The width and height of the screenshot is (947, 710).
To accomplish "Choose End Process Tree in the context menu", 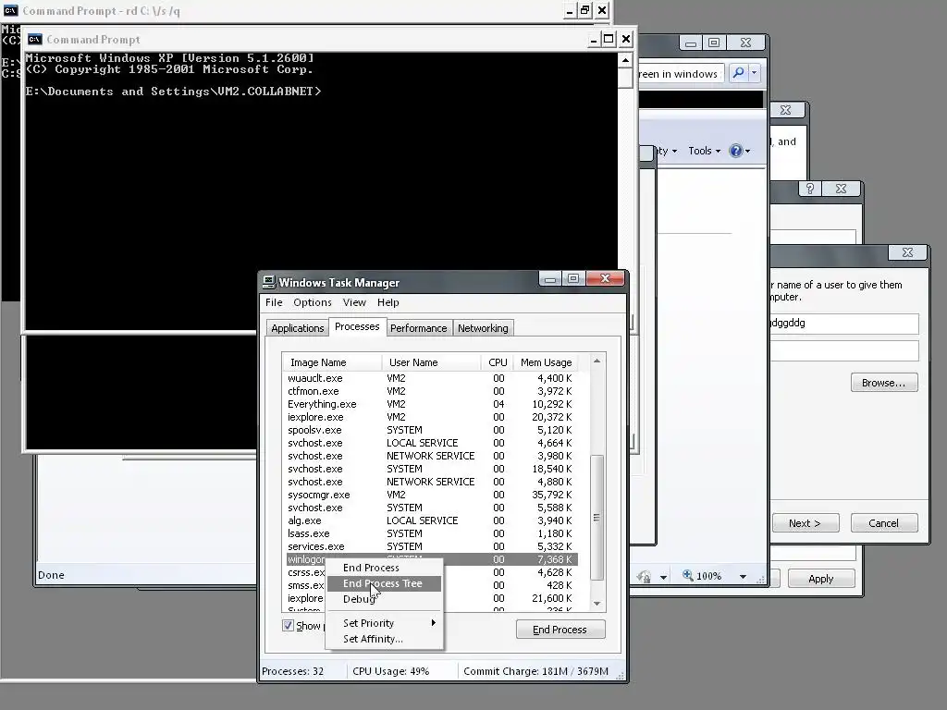I will [384, 583].
